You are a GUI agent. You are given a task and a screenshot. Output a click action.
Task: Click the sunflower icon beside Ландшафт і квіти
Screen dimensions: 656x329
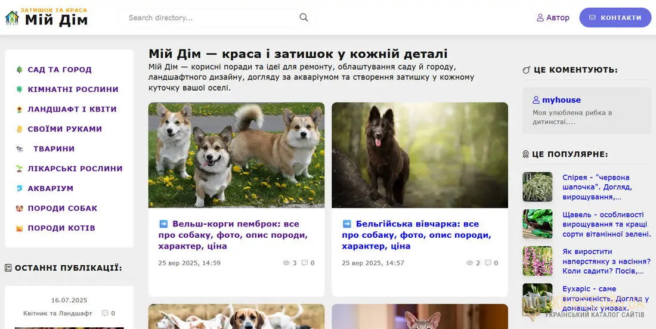[x=20, y=110]
